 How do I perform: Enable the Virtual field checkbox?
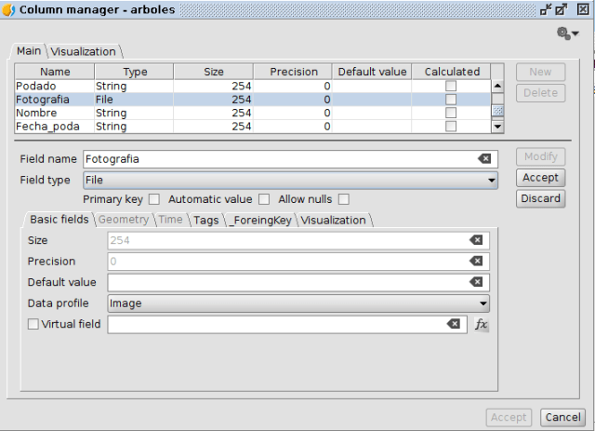[33, 324]
